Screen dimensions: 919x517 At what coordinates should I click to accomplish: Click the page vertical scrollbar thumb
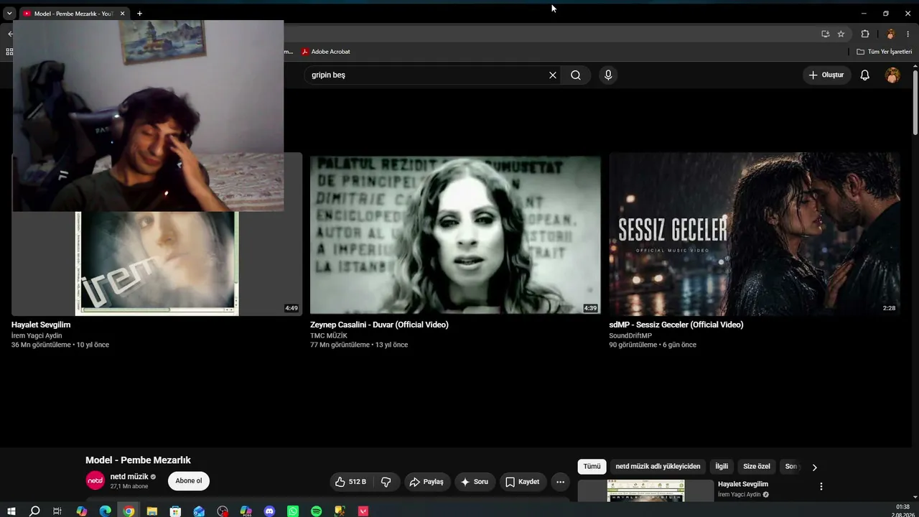coord(915,101)
